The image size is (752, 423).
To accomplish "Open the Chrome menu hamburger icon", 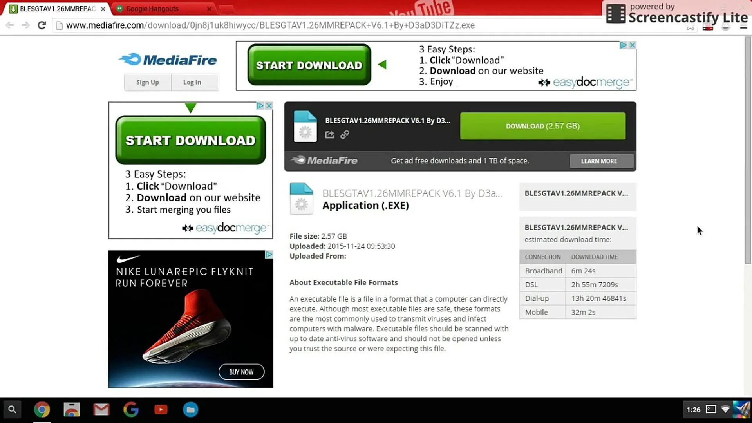I will [x=743, y=26].
